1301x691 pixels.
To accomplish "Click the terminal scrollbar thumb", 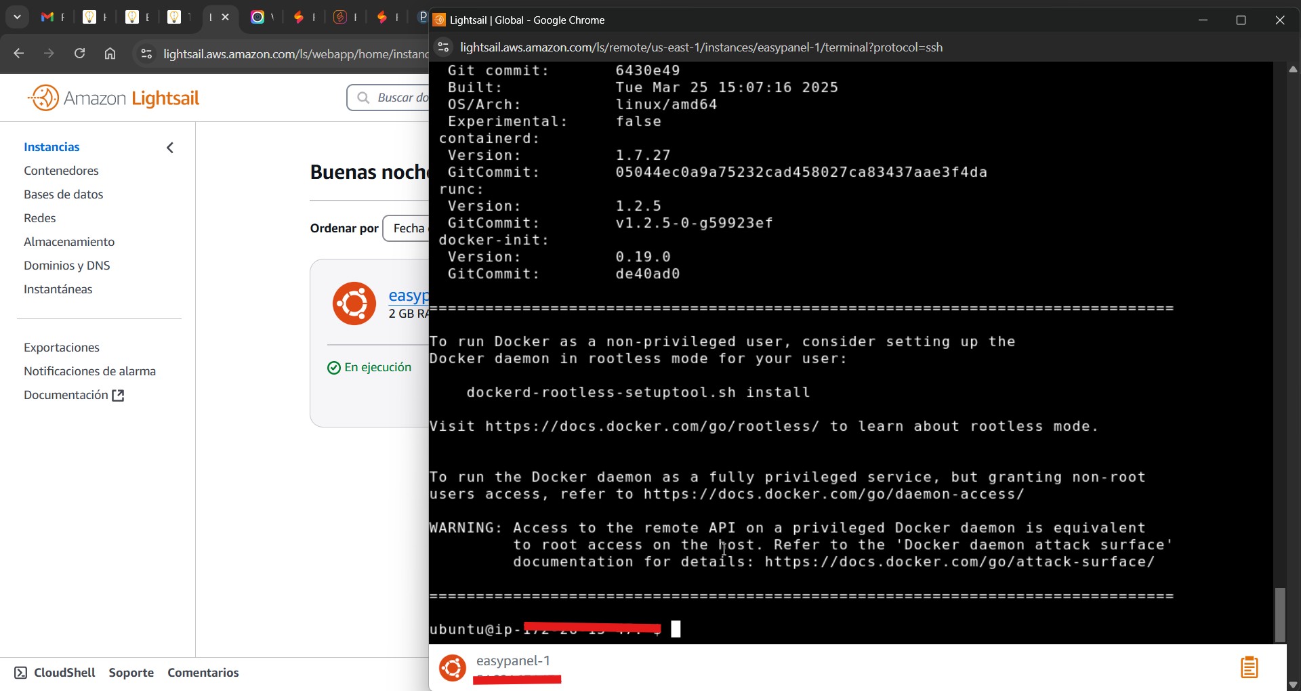I will [1279, 614].
